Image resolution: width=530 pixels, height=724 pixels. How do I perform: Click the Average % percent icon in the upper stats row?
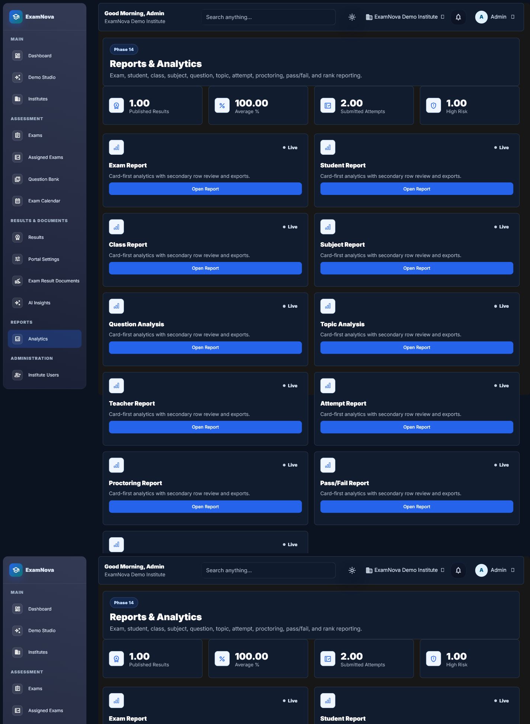click(222, 106)
